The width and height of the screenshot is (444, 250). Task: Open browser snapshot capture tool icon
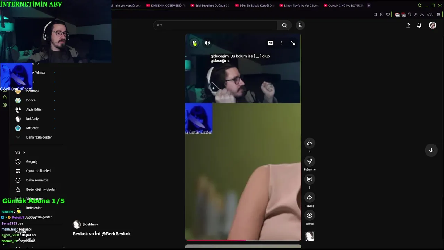tap(375, 15)
